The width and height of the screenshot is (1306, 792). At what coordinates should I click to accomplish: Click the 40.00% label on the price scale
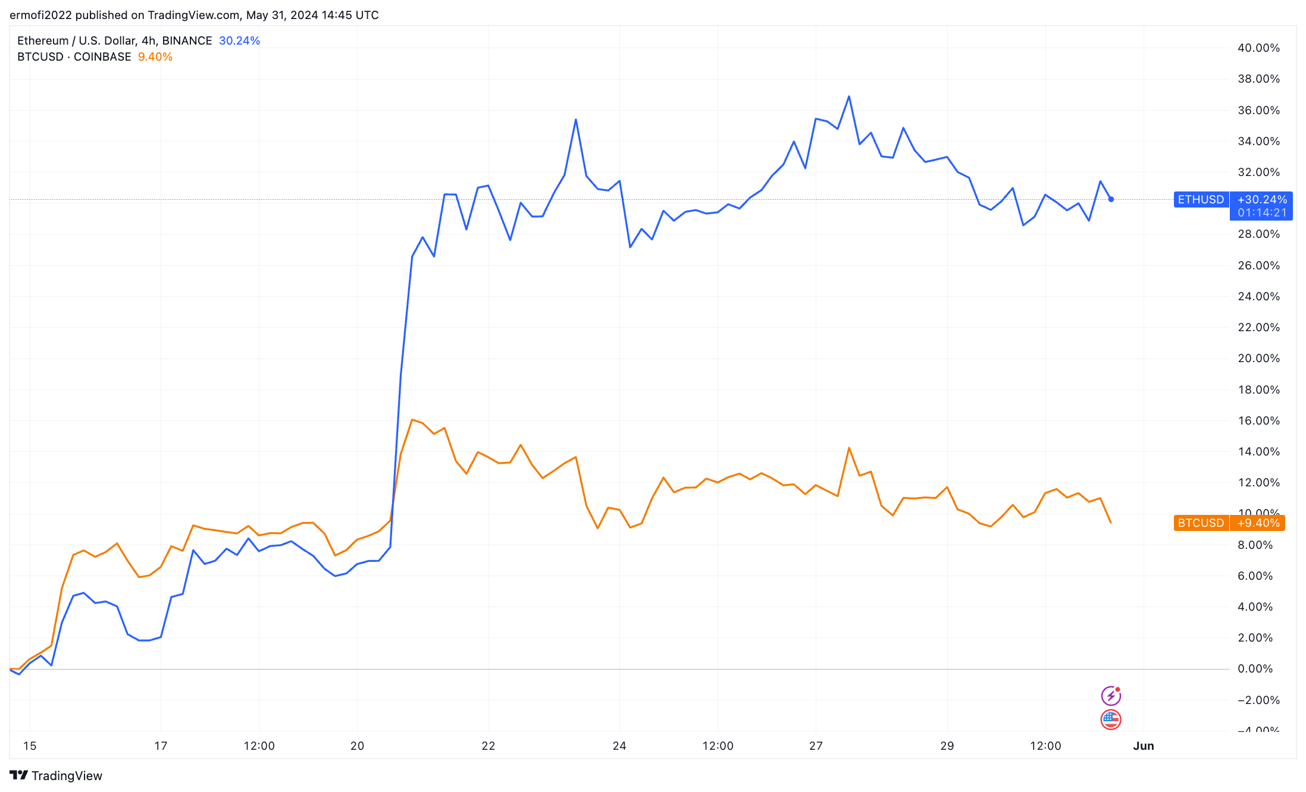pos(1258,48)
